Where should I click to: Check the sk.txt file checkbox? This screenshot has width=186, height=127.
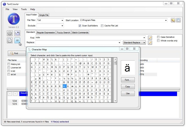tap(8, 74)
